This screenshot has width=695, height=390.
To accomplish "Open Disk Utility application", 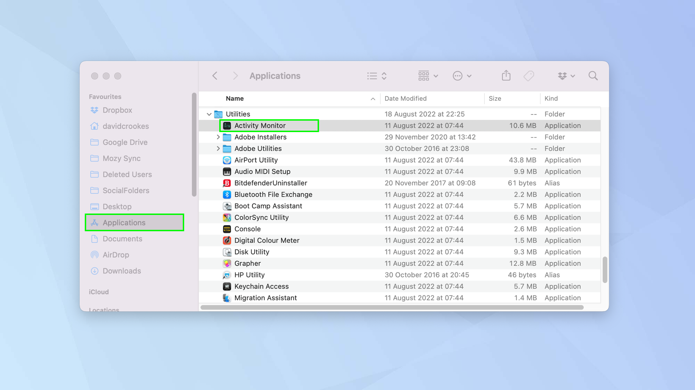I will click(252, 251).
